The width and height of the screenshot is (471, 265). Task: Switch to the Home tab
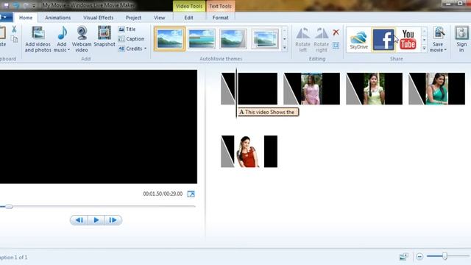coord(26,18)
